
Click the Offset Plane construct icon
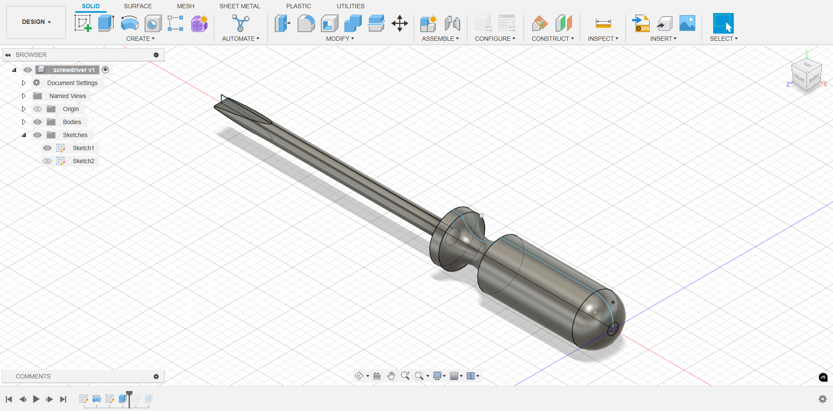[540, 23]
